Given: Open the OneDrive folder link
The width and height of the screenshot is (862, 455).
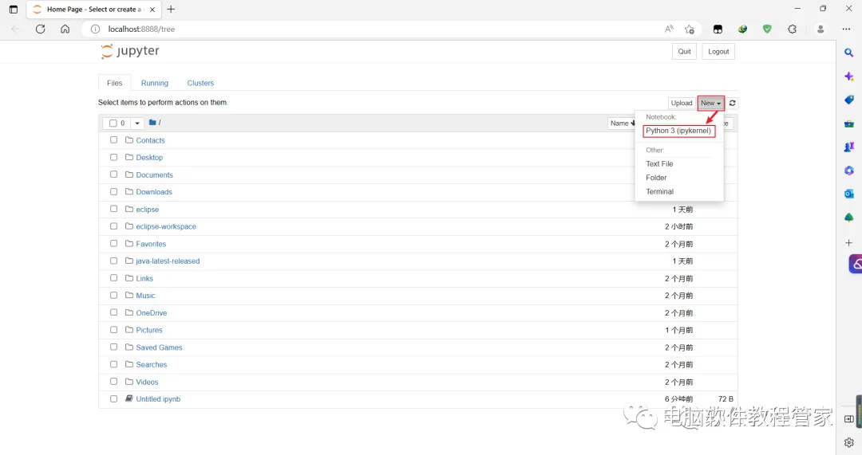Looking at the screenshot, I should coord(151,313).
